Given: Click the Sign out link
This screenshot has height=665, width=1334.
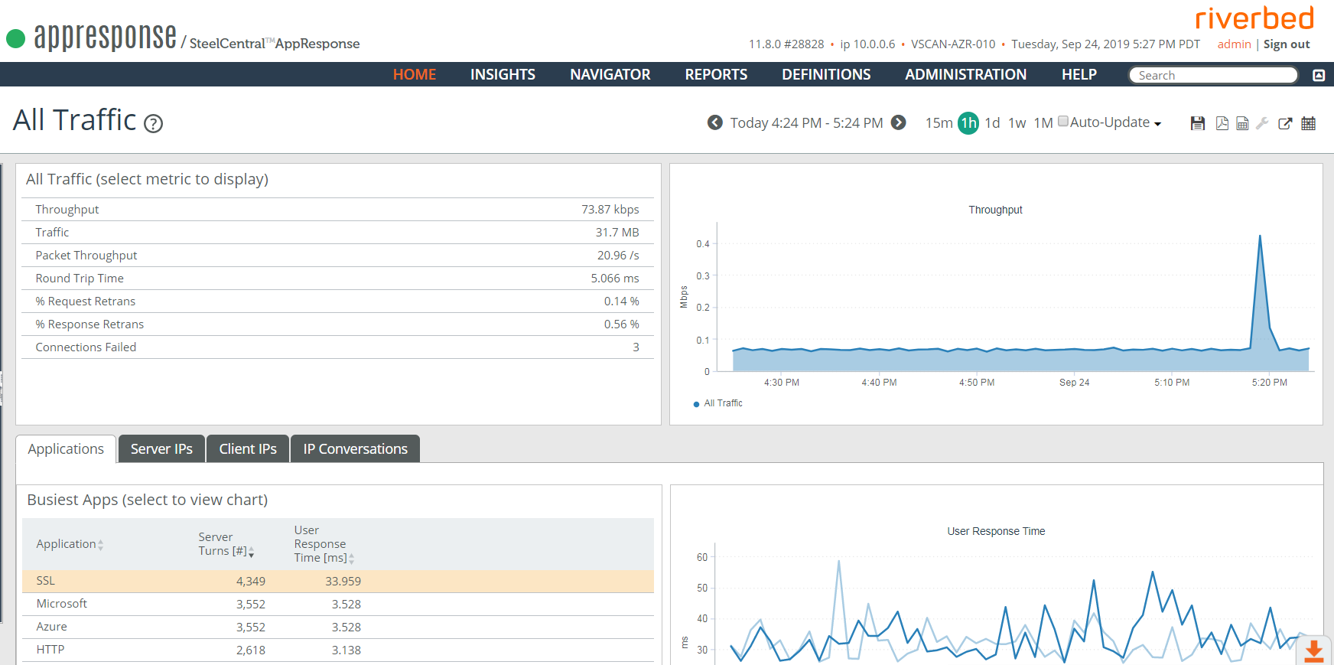Looking at the screenshot, I should [x=1287, y=44].
